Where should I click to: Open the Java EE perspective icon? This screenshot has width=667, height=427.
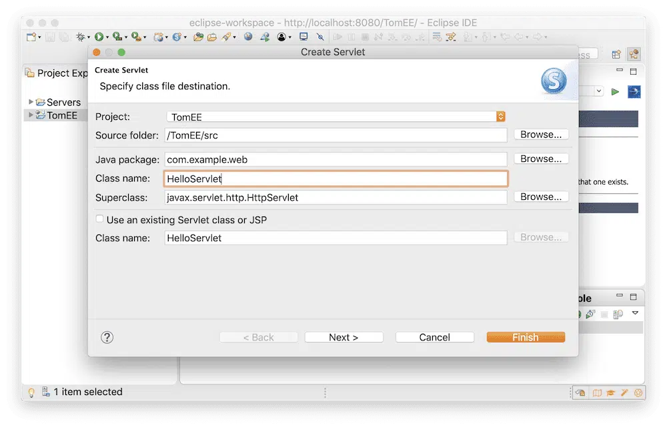coord(634,55)
